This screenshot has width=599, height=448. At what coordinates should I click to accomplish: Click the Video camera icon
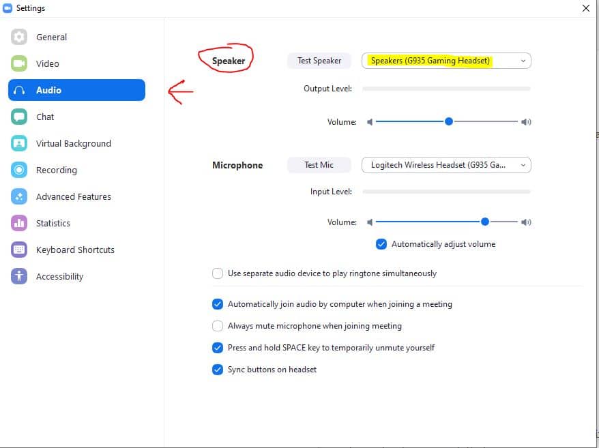(x=19, y=63)
